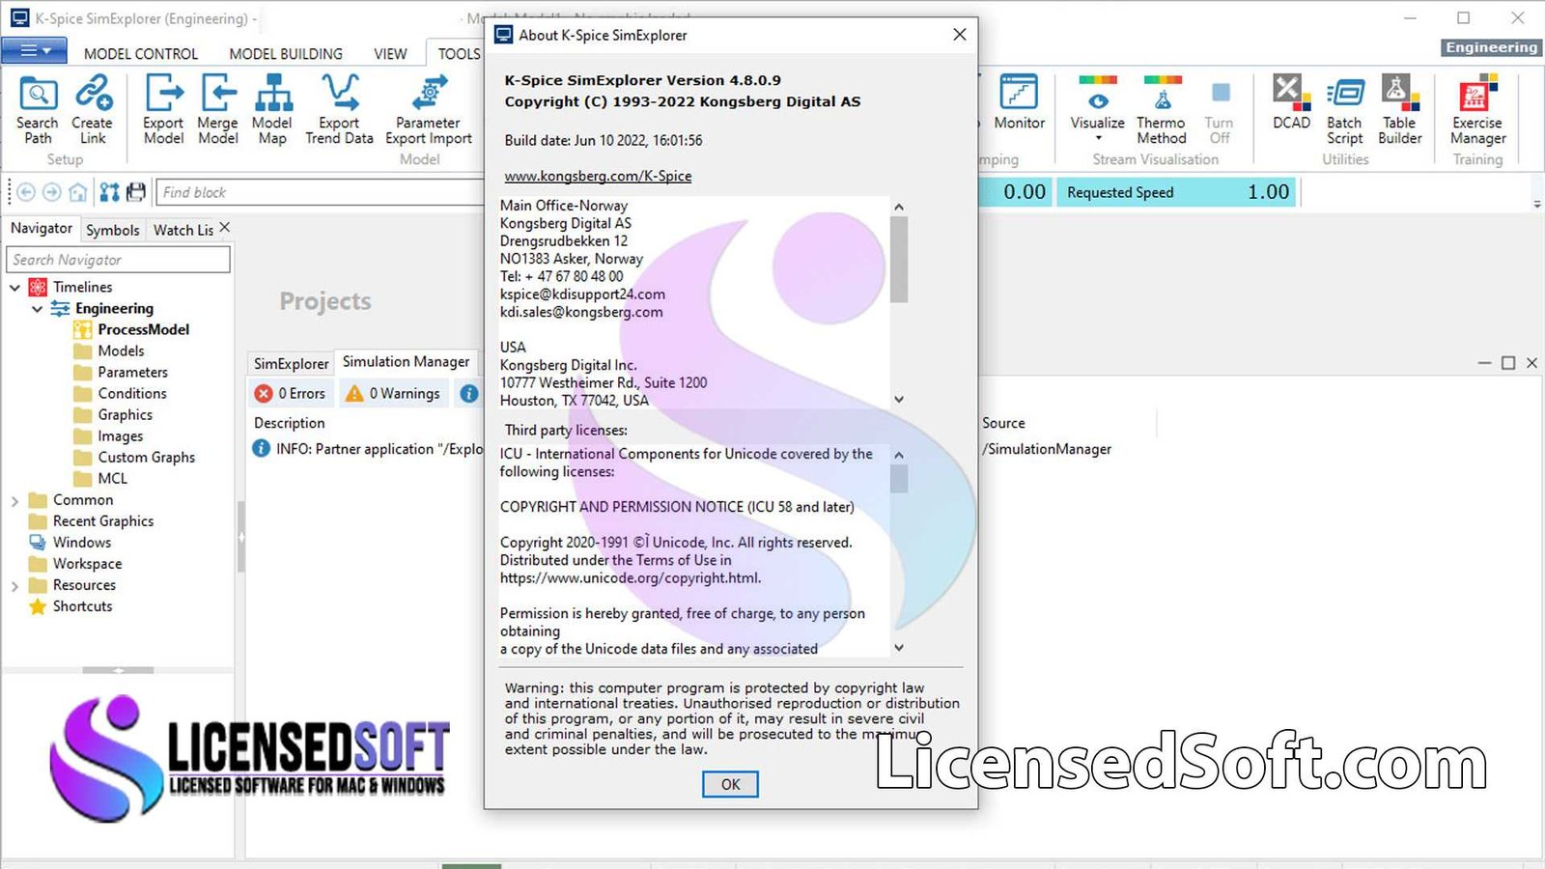
Task: Open the TOOLS ribbon tab
Action: (459, 54)
